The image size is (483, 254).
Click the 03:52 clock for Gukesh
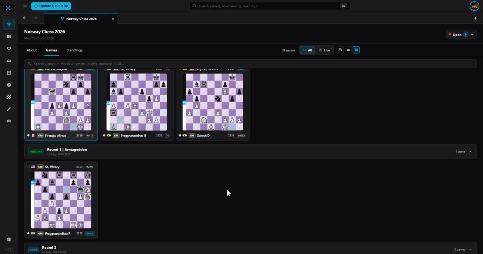pos(242,136)
